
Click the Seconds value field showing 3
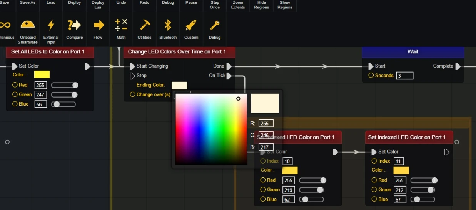[x=405, y=76]
